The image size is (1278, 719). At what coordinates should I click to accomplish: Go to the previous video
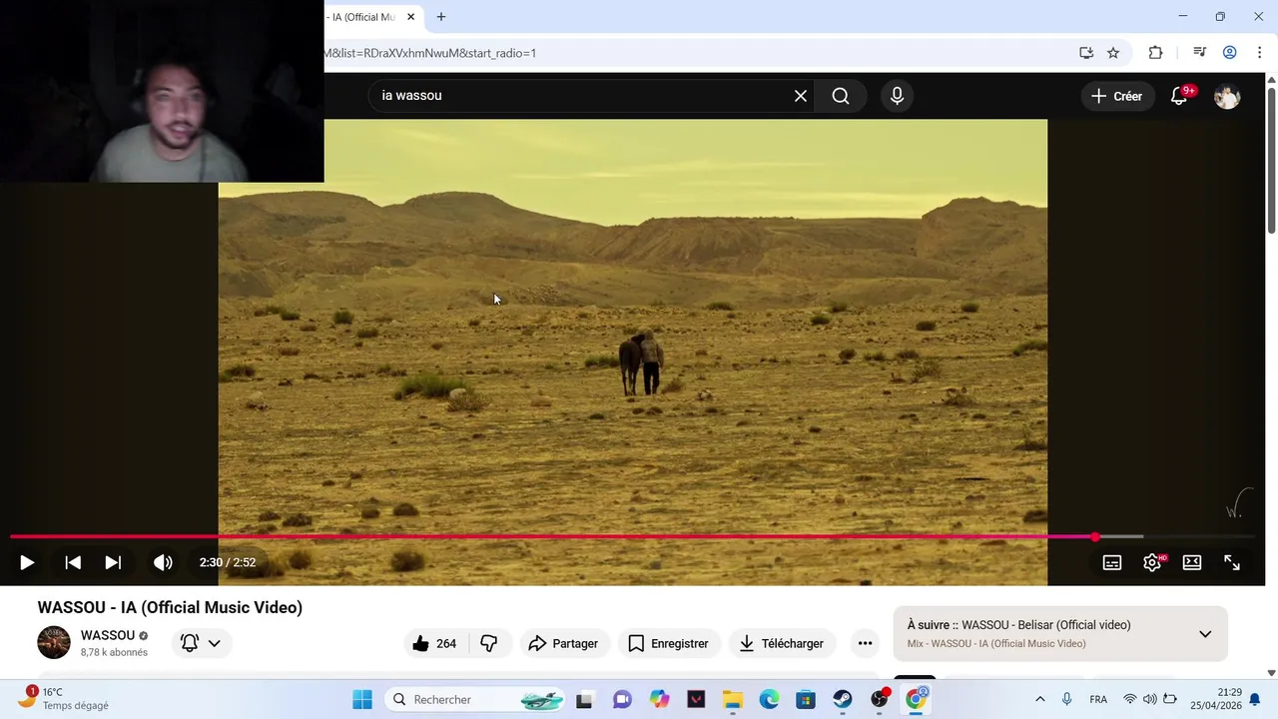[73, 562]
